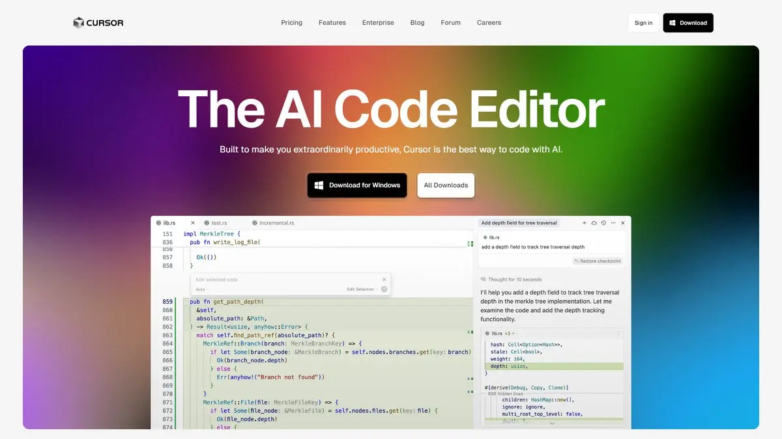
Task: Open the three-dots more menu in chat panel
Action: (613, 223)
